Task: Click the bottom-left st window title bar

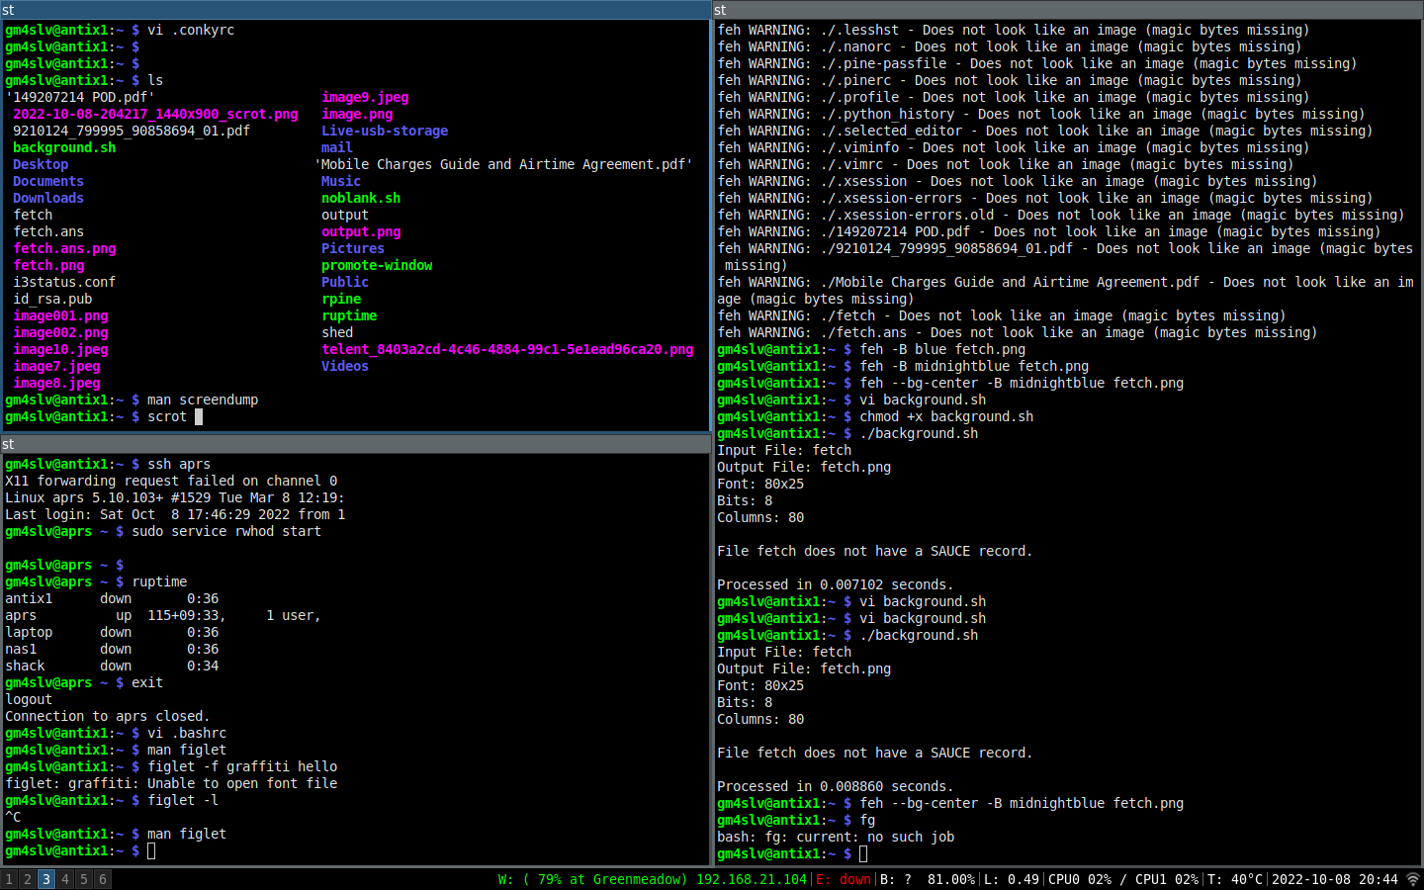Action: [x=355, y=444]
